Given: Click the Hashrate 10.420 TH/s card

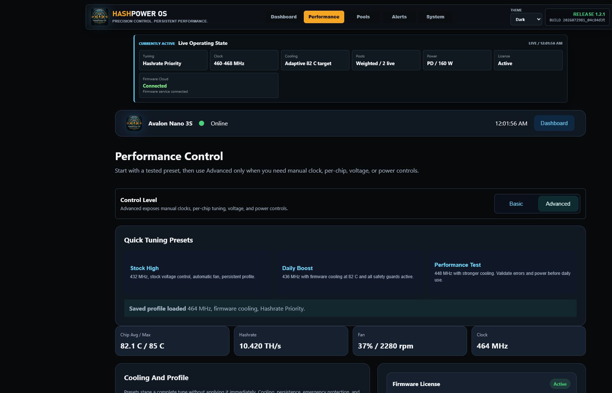Looking at the screenshot, I should pos(291,341).
